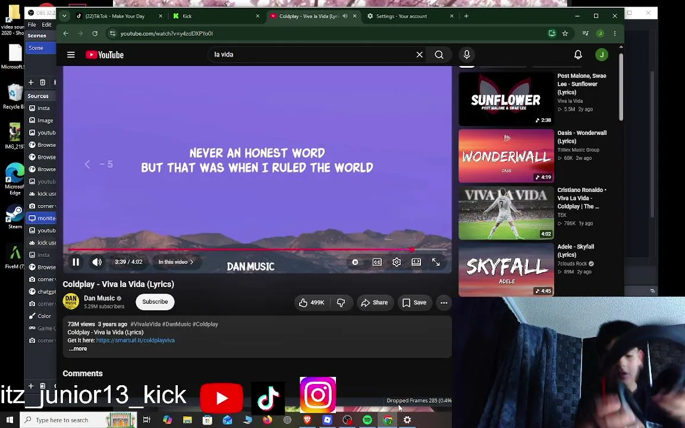Like the video with 499K likes
This screenshot has width=685, height=428.
[312, 303]
